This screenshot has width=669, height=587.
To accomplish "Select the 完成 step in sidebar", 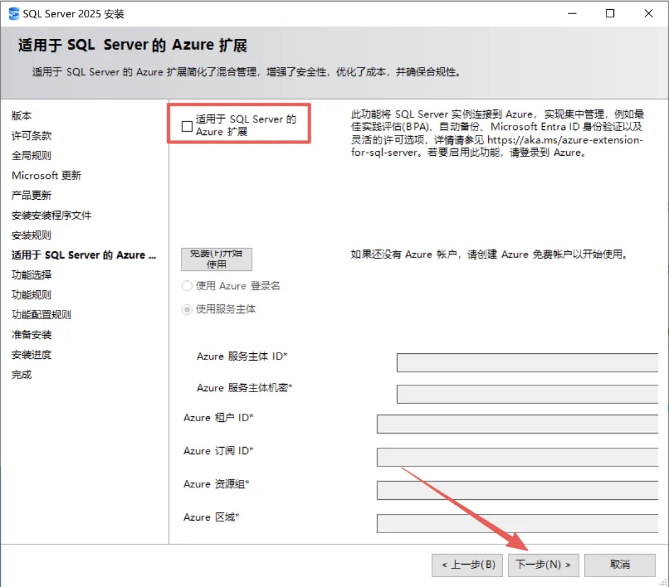I will (21, 374).
